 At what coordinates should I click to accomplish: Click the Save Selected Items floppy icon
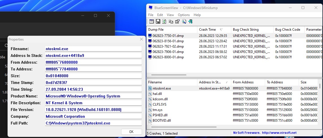[158, 21]
